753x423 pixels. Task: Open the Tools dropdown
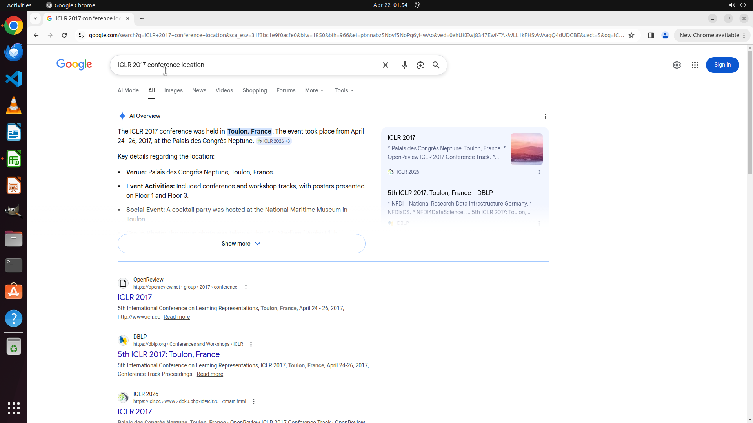(344, 90)
